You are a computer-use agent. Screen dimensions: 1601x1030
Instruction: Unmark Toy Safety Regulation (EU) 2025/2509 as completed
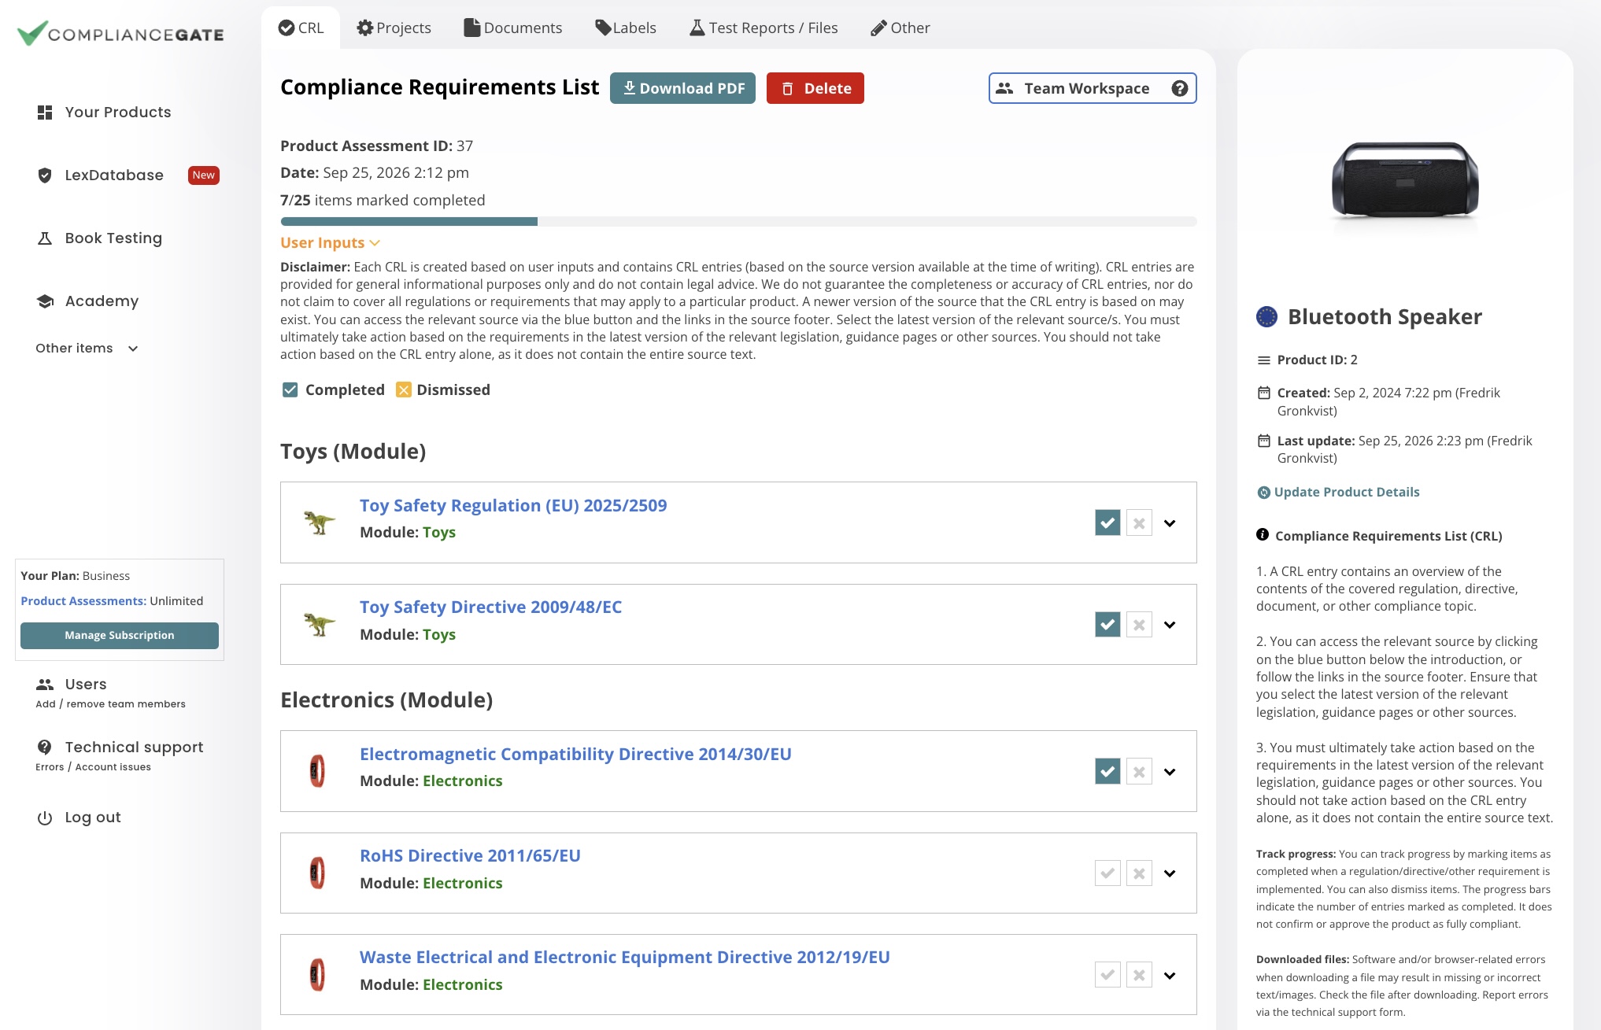coord(1107,522)
